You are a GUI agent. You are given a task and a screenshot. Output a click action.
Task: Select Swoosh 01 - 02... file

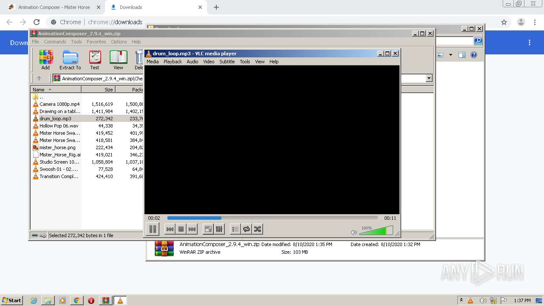(x=56, y=169)
